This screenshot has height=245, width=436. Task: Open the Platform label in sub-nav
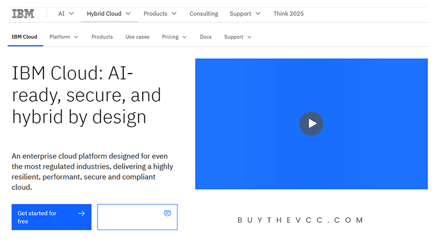point(60,37)
